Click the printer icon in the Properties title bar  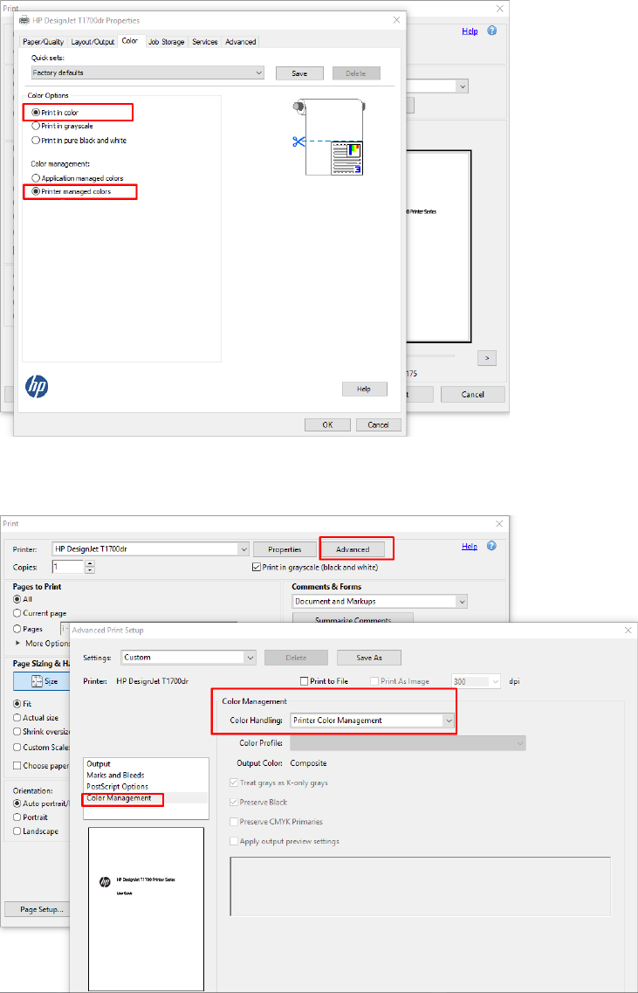(x=24, y=21)
